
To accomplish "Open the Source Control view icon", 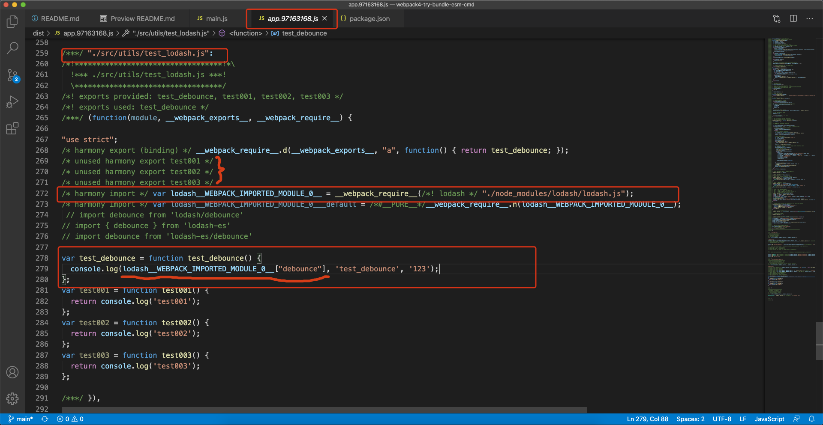I will tap(12, 75).
